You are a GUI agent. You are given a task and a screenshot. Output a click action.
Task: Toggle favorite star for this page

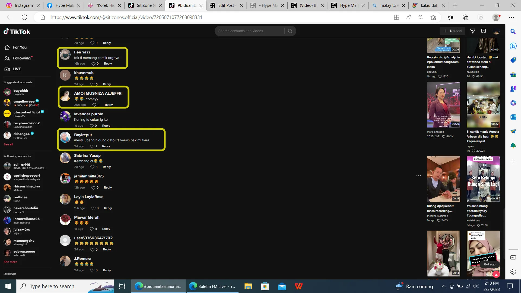click(x=433, y=17)
